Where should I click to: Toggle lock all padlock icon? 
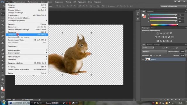click(x=160, y=55)
